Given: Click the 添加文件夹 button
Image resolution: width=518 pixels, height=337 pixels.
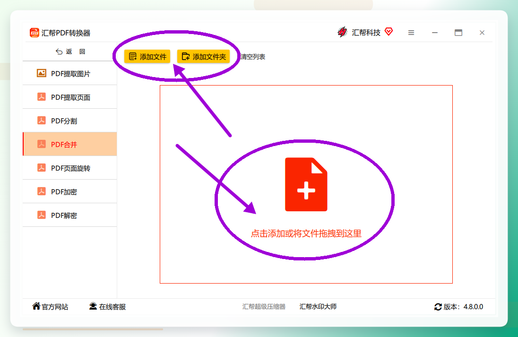Looking at the screenshot, I should pyautogui.click(x=204, y=57).
